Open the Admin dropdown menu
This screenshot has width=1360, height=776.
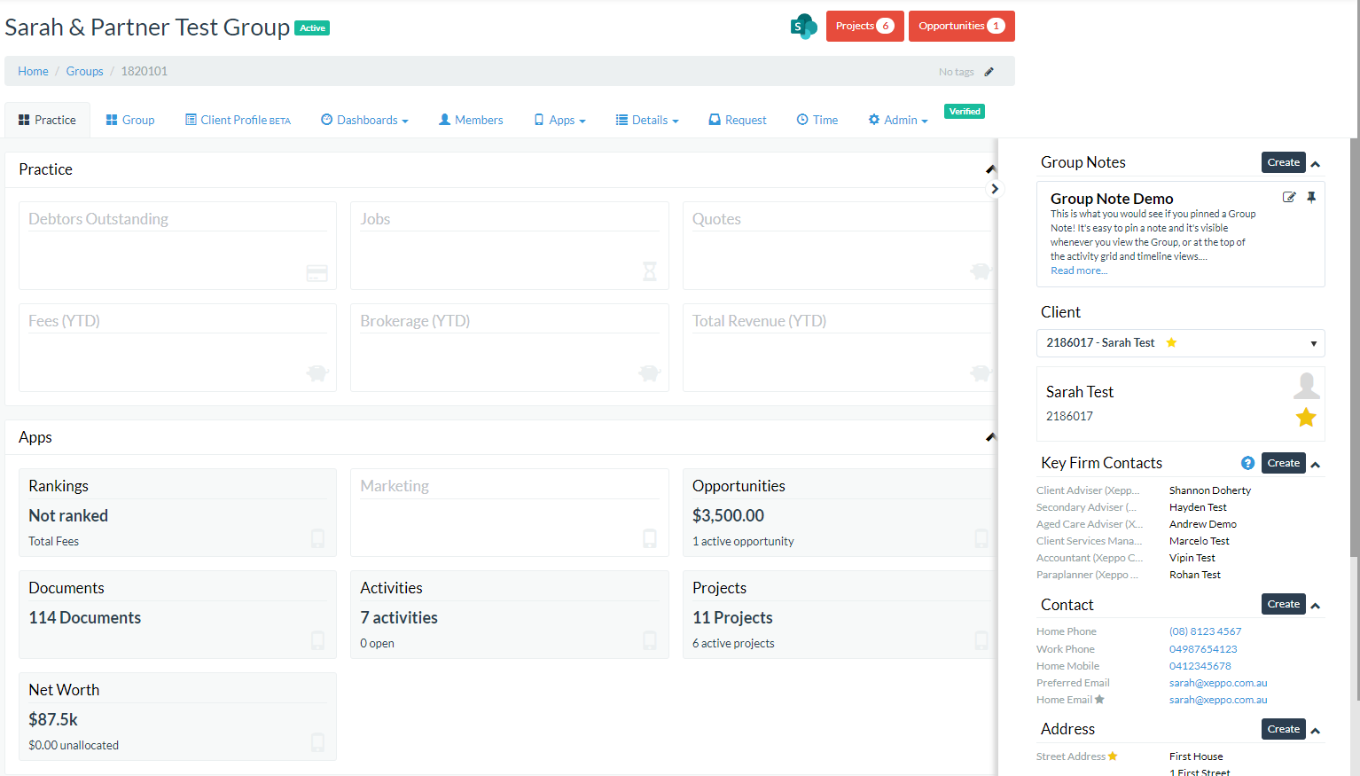pos(898,120)
